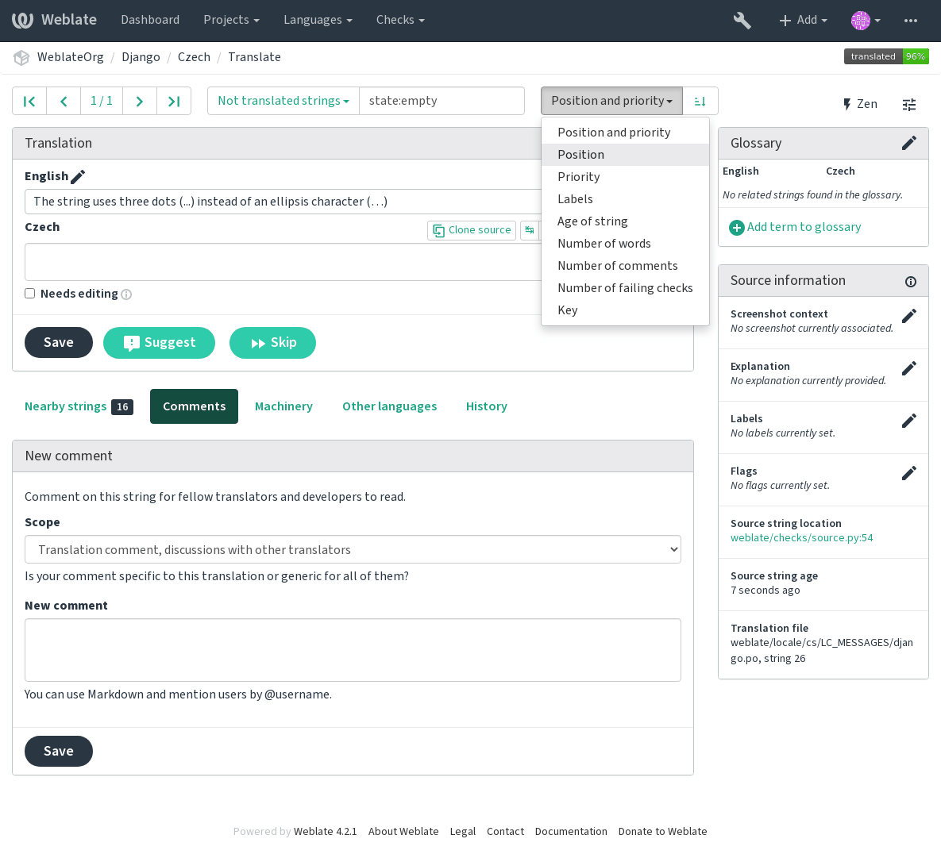Open the Add dropdown menu
This screenshot has height=858, width=941.
(803, 21)
